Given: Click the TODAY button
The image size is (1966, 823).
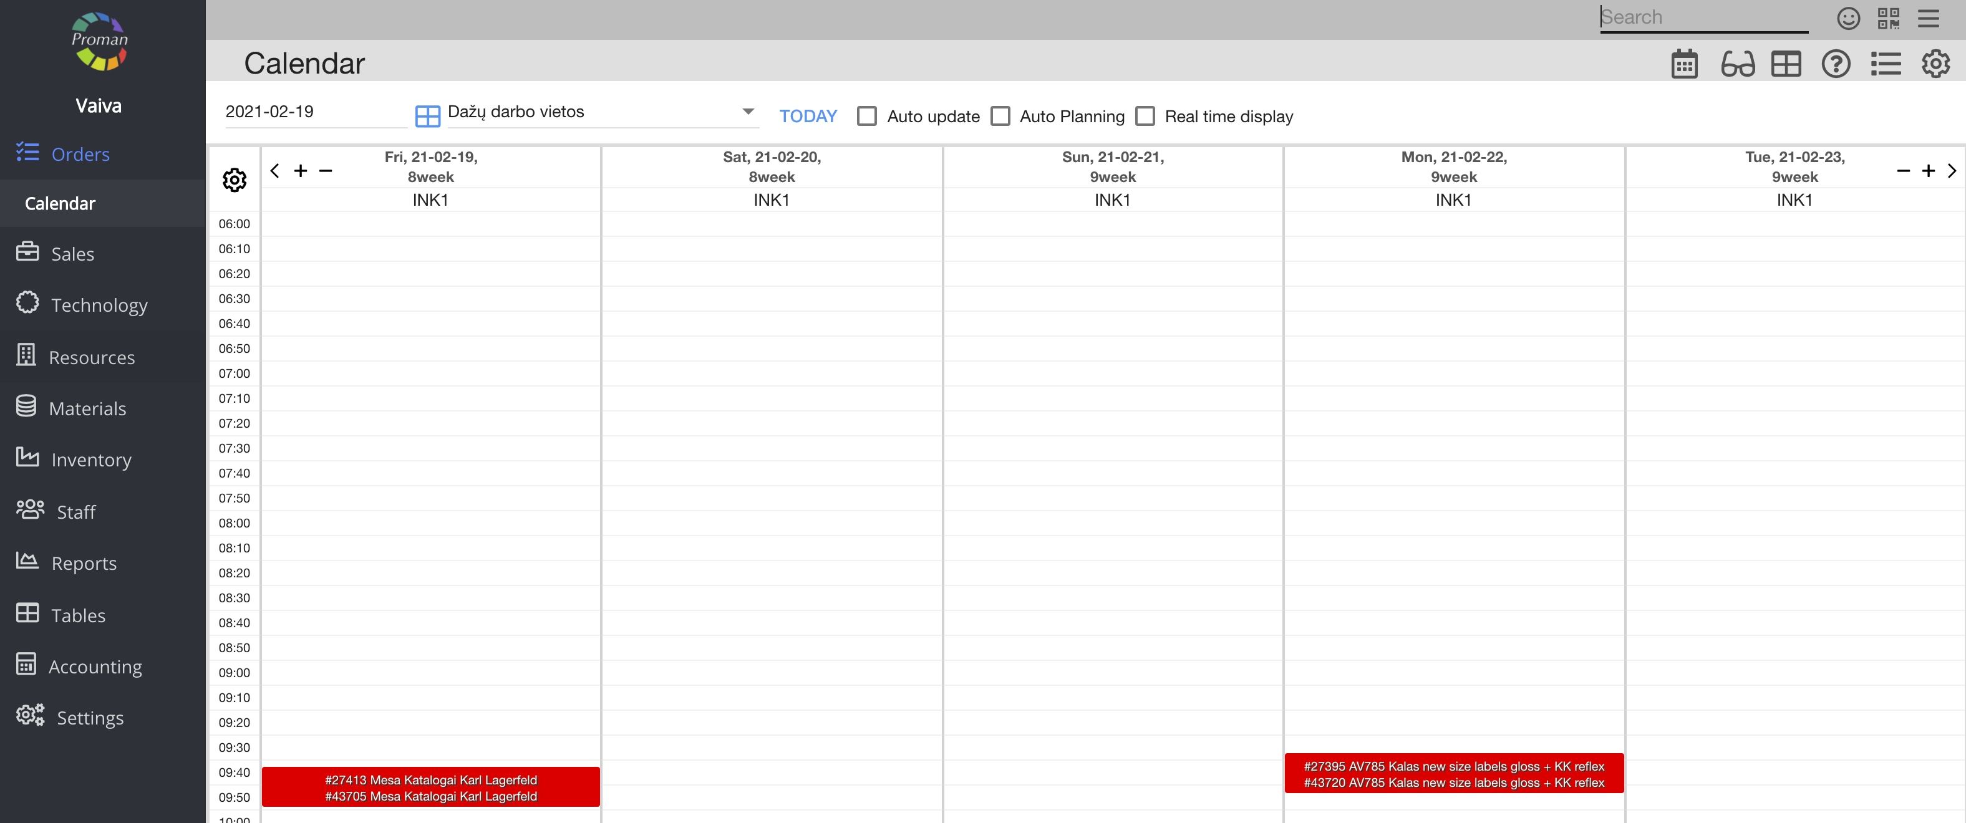Looking at the screenshot, I should tap(808, 117).
